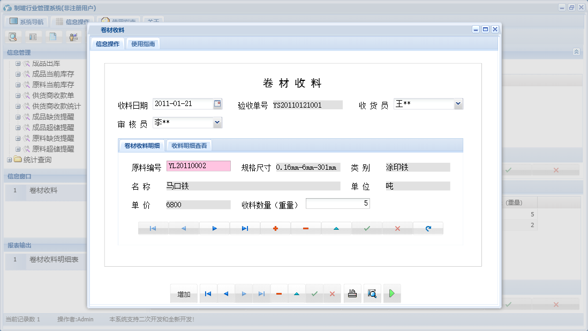Click the document icon in the top toolbar
The width and height of the screenshot is (588, 331).
(x=52, y=36)
